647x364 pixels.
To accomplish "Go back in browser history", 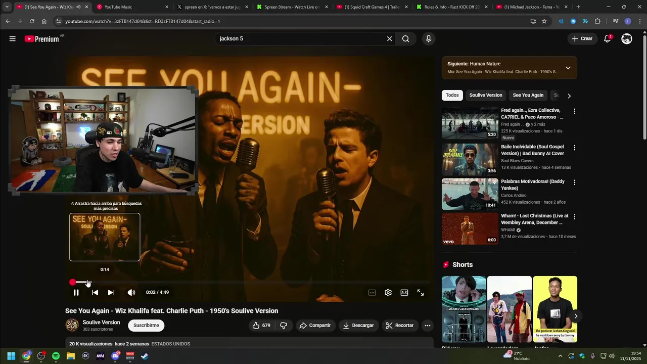I will click(x=8, y=21).
